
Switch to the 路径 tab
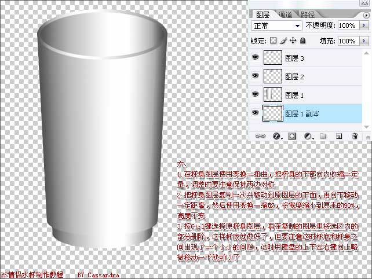(308, 14)
